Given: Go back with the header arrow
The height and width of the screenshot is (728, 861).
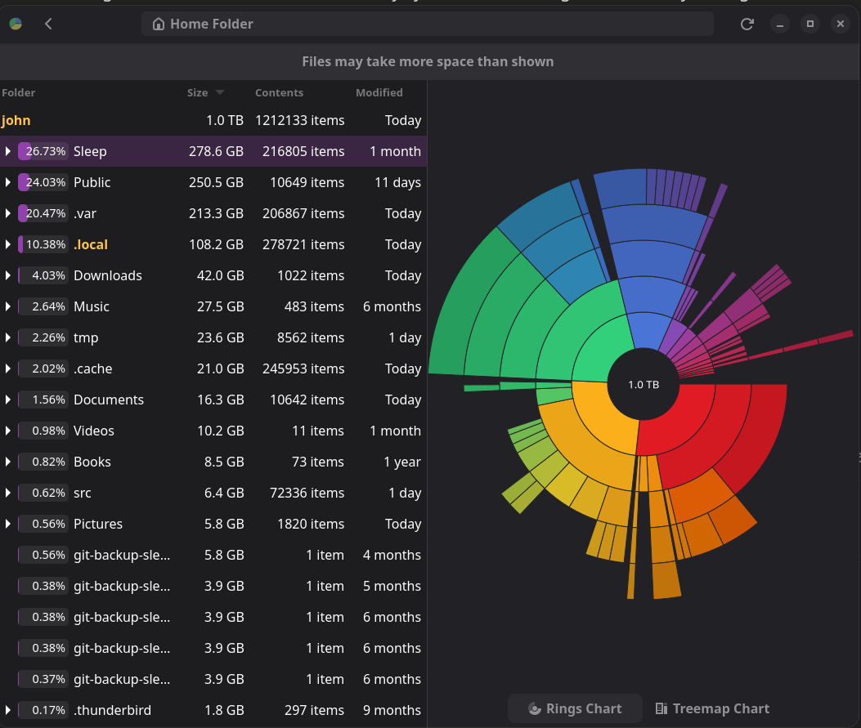Looking at the screenshot, I should coord(48,24).
